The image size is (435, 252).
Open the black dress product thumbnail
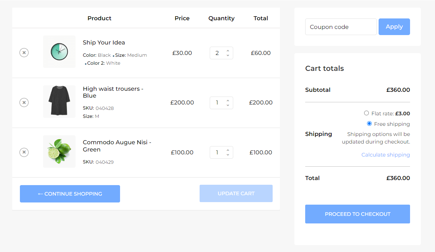[59, 102]
